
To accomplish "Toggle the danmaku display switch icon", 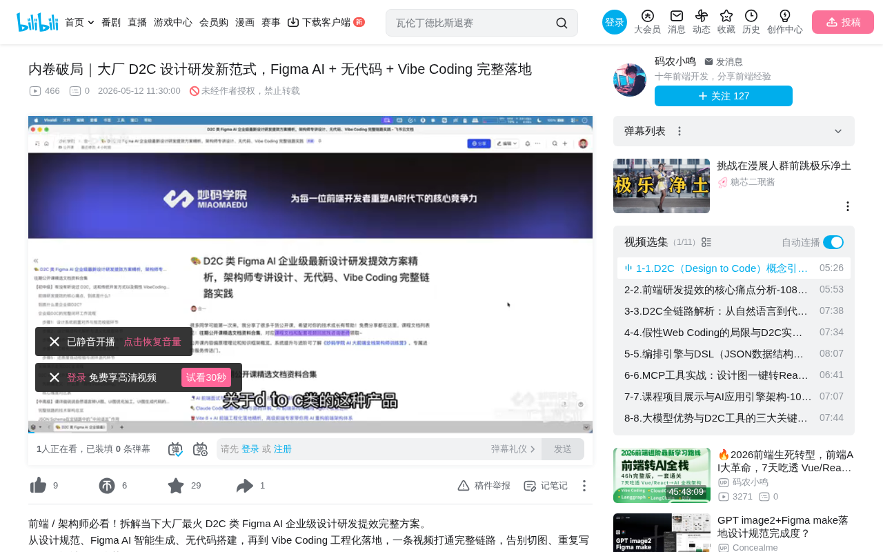I will 175,449.
